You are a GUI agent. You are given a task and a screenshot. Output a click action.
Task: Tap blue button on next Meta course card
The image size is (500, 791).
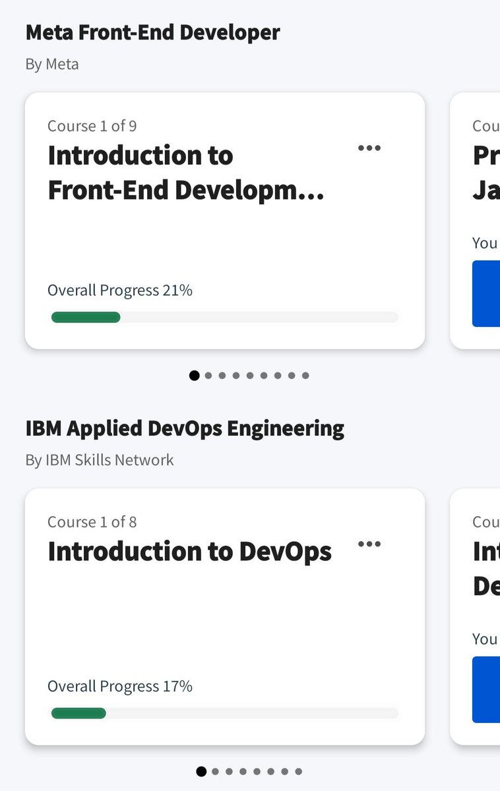(x=486, y=293)
